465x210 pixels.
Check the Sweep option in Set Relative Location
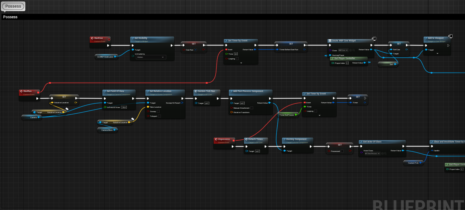tap(158, 111)
